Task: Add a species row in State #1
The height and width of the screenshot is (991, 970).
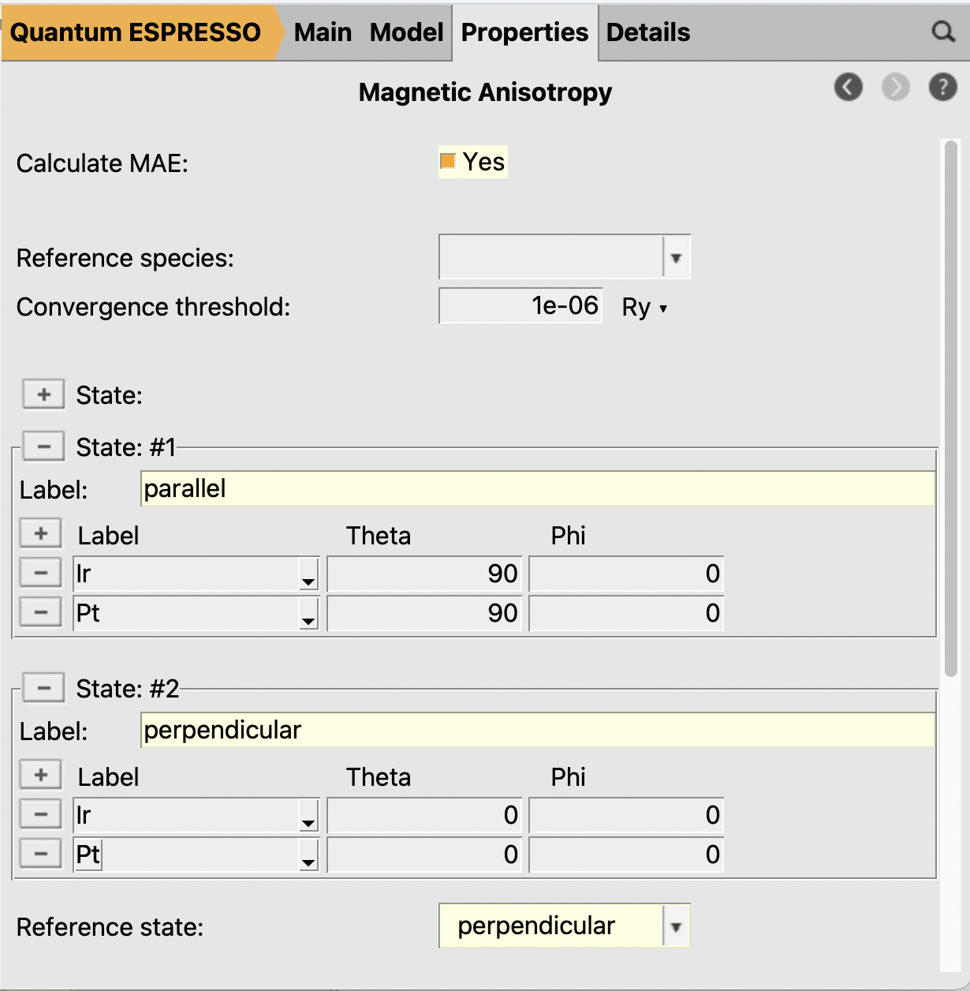Action: click(41, 534)
